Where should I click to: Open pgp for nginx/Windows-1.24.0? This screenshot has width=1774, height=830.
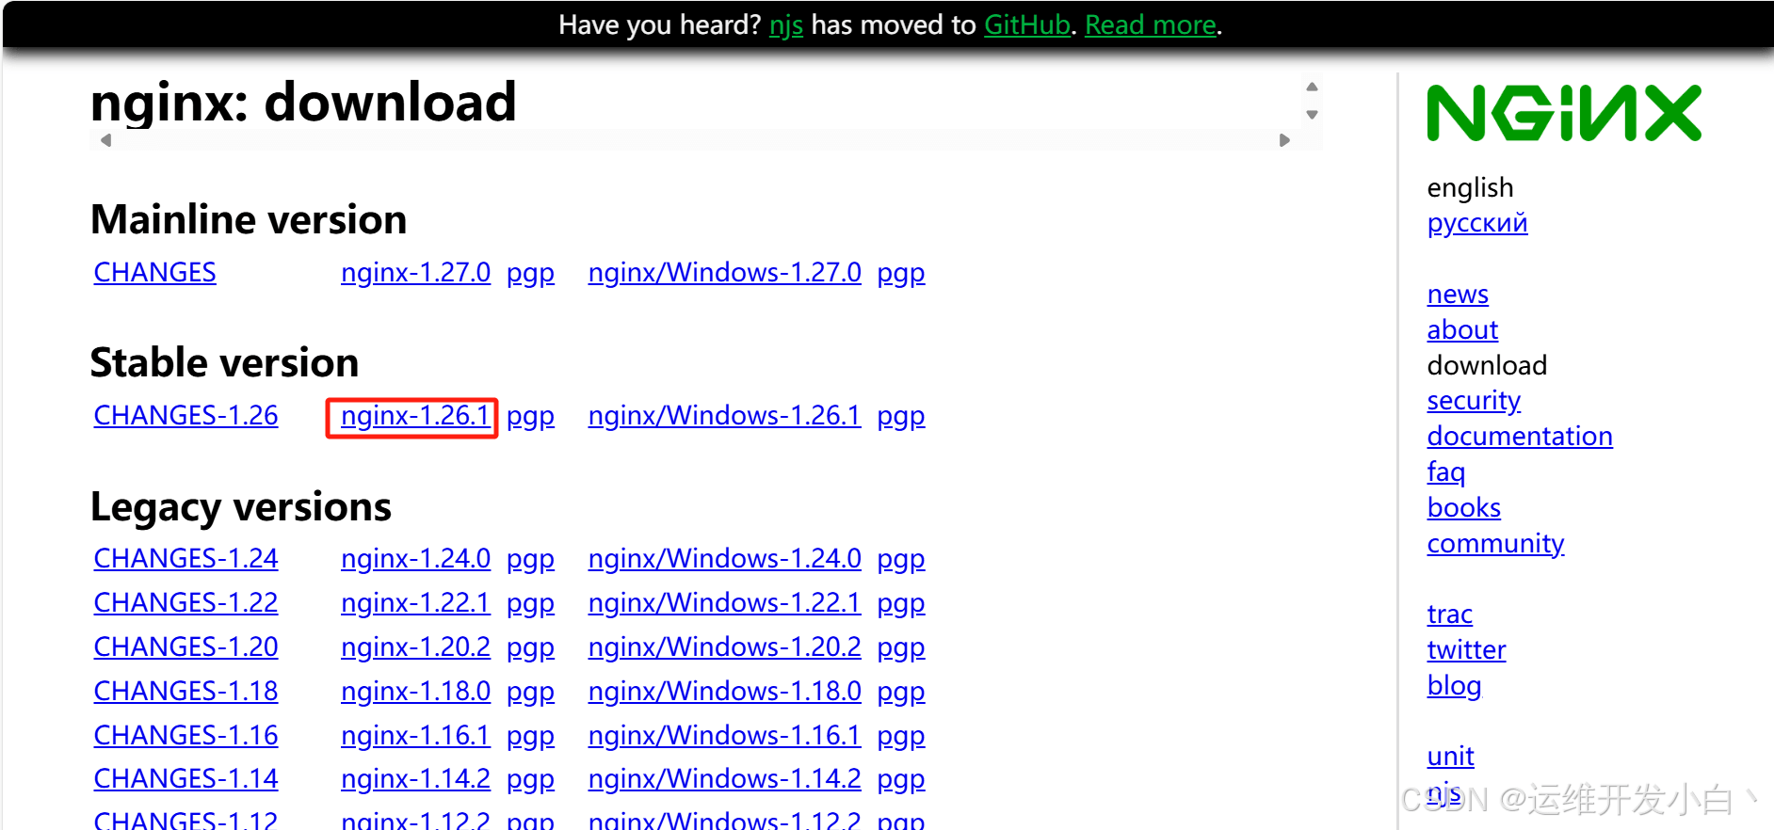[x=901, y=559]
